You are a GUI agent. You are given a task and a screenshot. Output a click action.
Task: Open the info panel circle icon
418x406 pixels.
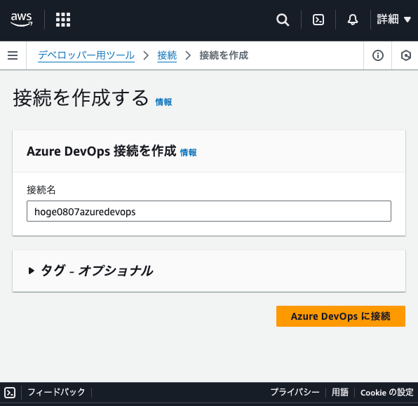378,55
